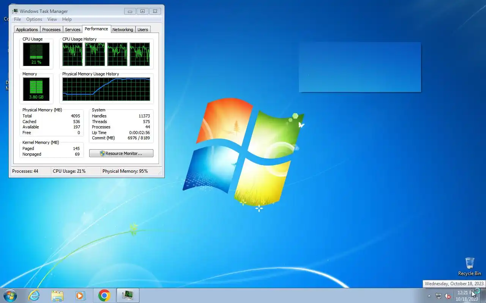Show hidden tray icons arrow
This screenshot has height=303, width=486.
pos(429,296)
